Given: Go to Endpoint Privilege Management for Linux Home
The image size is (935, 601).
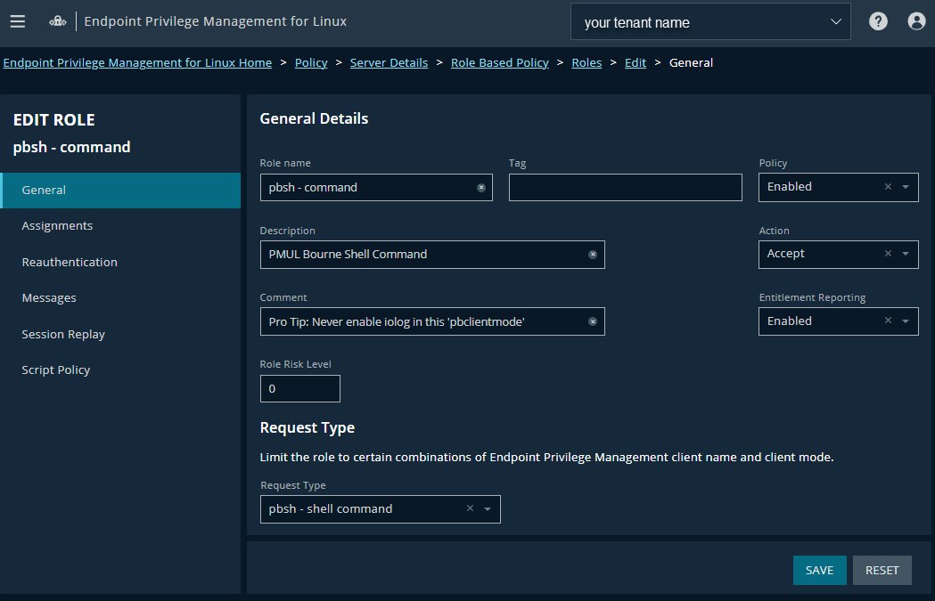Looking at the screenshot, I should (138, 62).
